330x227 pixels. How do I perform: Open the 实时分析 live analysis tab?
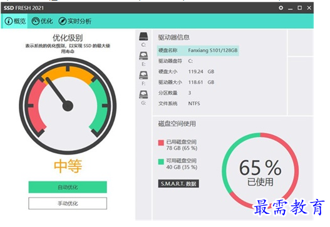[x=75, y=21]
